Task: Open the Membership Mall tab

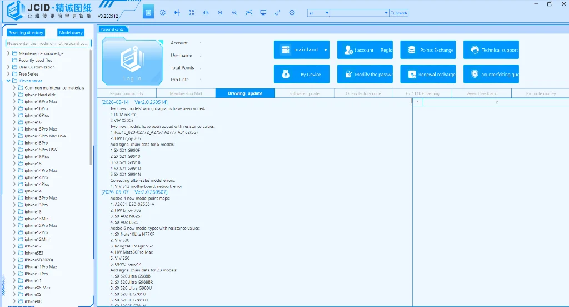Action: click(186, 93)
